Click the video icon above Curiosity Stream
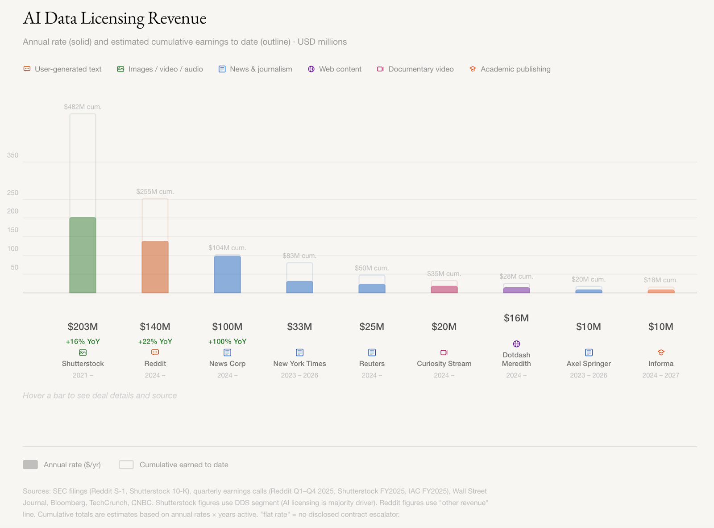The image size is (714, 528). tap(444, 352)
